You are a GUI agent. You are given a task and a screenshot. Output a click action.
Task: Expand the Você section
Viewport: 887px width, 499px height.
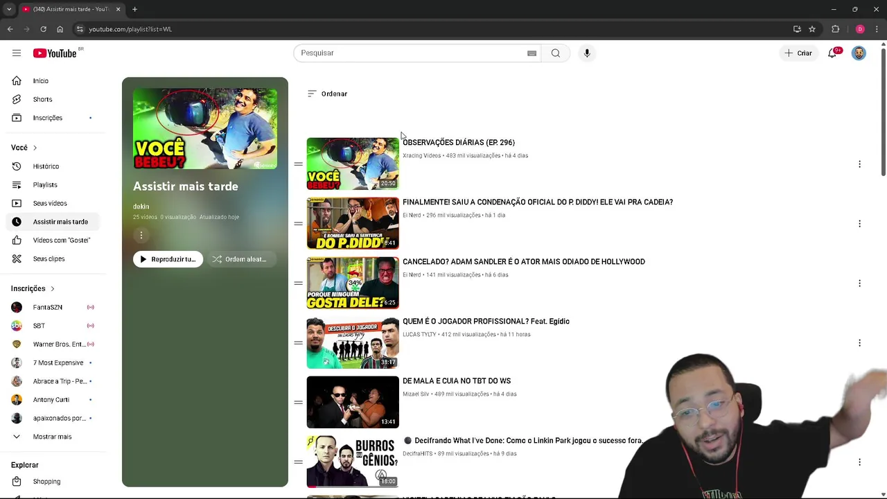[x=24, y=148]
